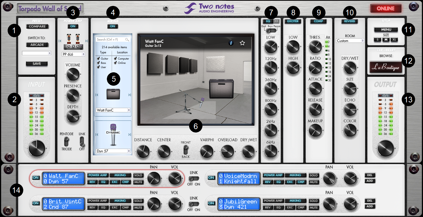Open the reverb Room Custom dropdown

(350, 41)
